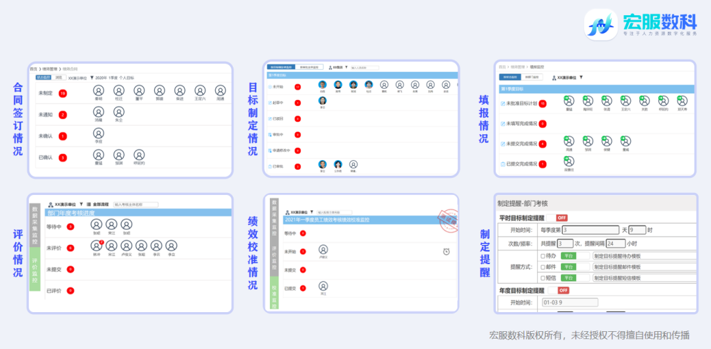This screenshot has width=711, height=349.
Task: Toggle 平台 switch in 邮件 row
Action: pyautogui.click(x=575, y=267)
